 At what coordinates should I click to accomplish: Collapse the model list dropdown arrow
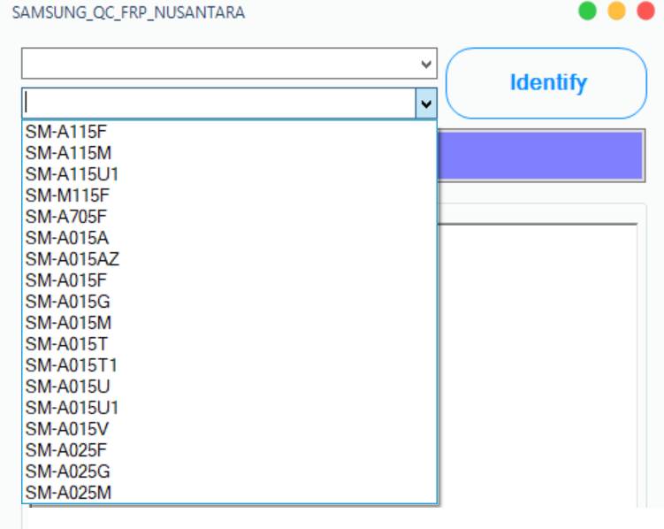[x=426, y=103]
